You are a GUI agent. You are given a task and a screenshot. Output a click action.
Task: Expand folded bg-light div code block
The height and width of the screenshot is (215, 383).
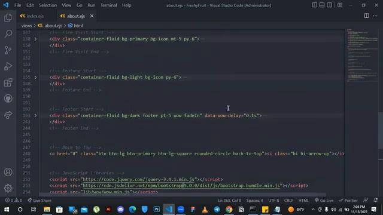[35, 77]
